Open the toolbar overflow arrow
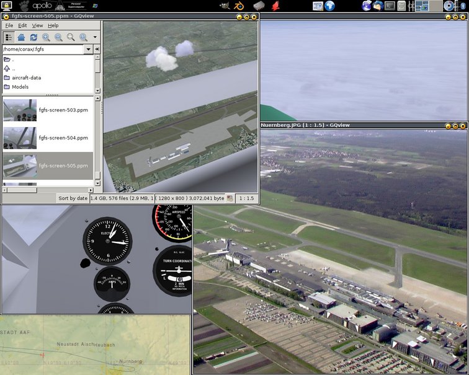The width and height of the screenshot is (469, 375). click(x=95, y=37)
